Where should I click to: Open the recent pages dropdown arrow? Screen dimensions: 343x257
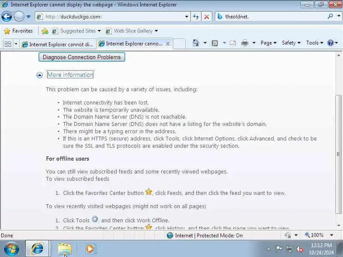pos(28,17)
